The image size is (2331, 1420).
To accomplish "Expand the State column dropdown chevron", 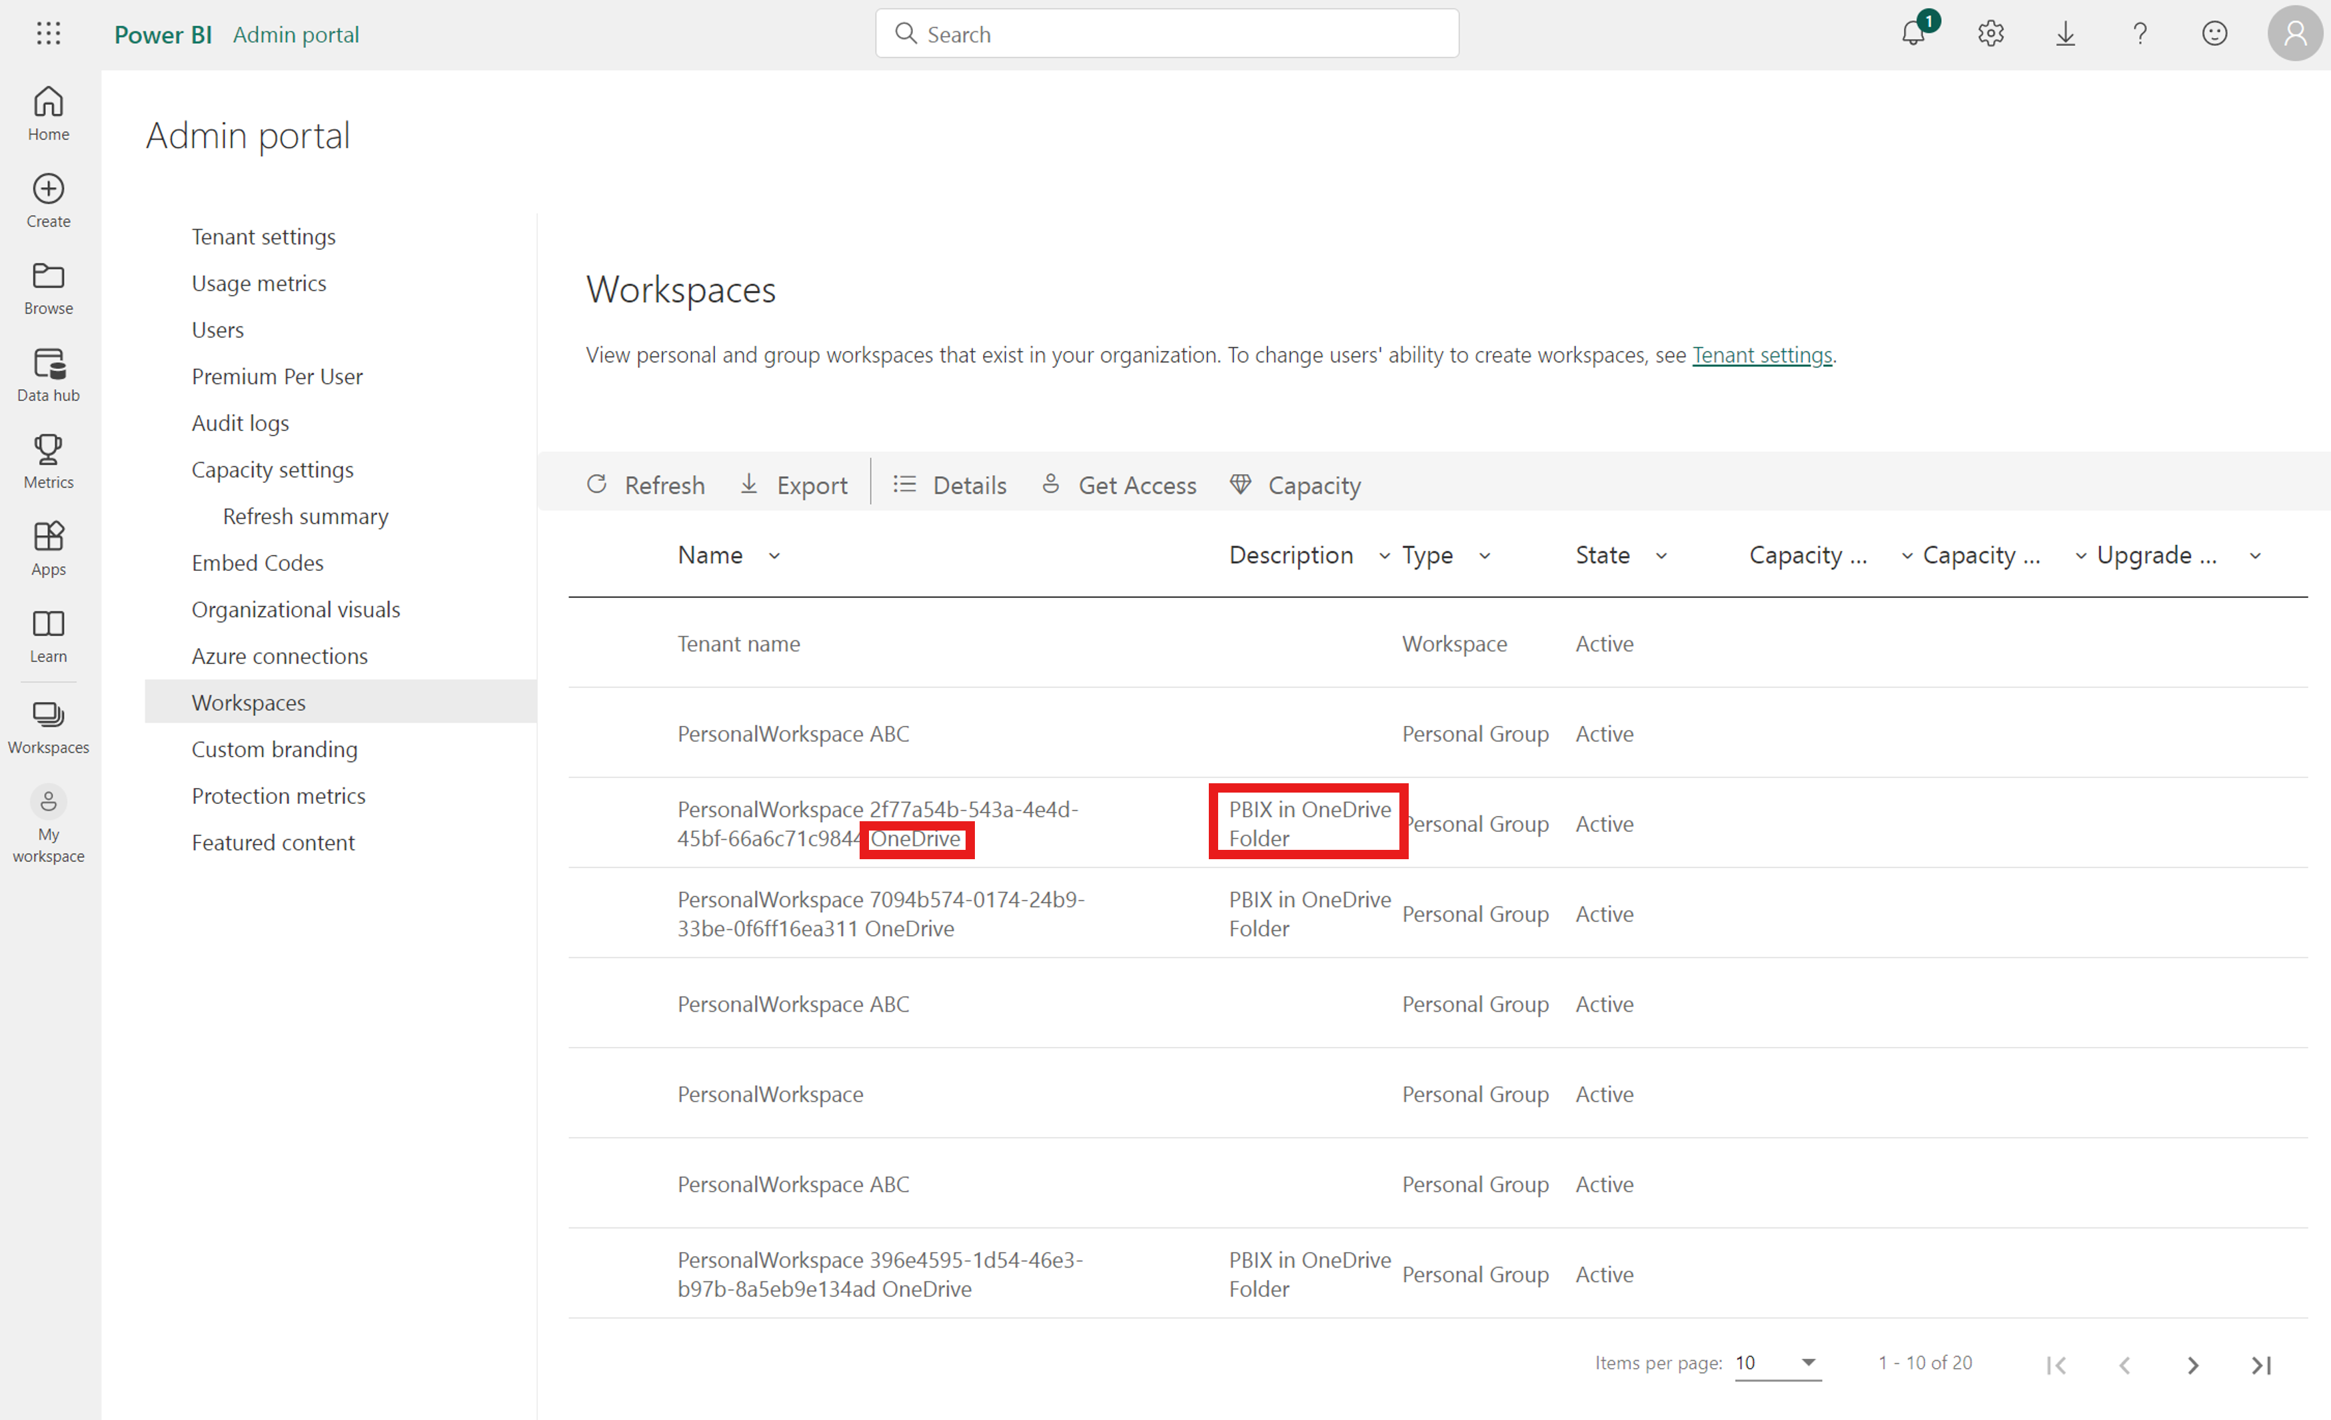I will [1661, 556].
